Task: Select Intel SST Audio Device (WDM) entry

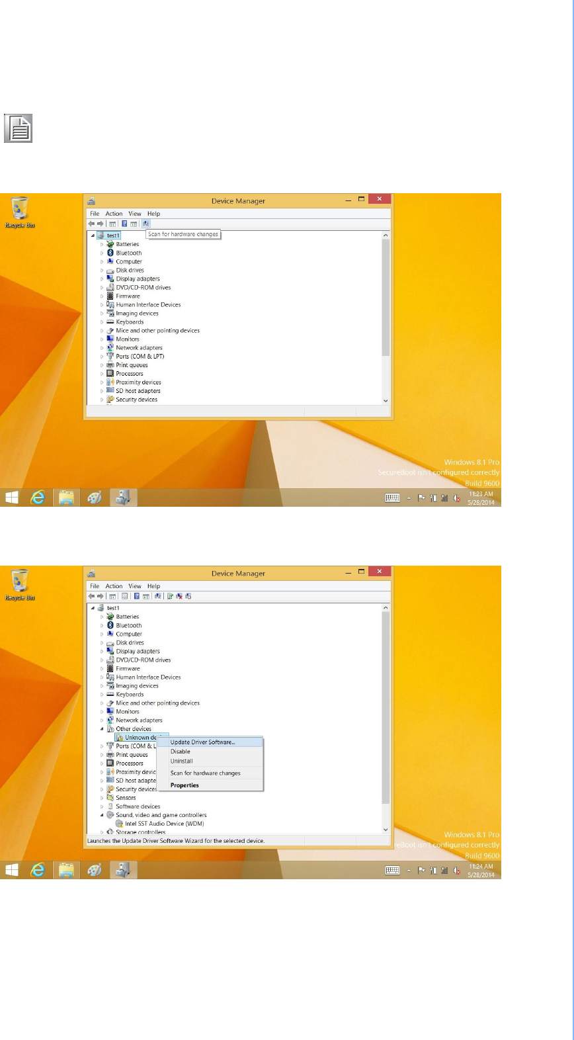Action: pyautogui.click(x=165, y=824)
